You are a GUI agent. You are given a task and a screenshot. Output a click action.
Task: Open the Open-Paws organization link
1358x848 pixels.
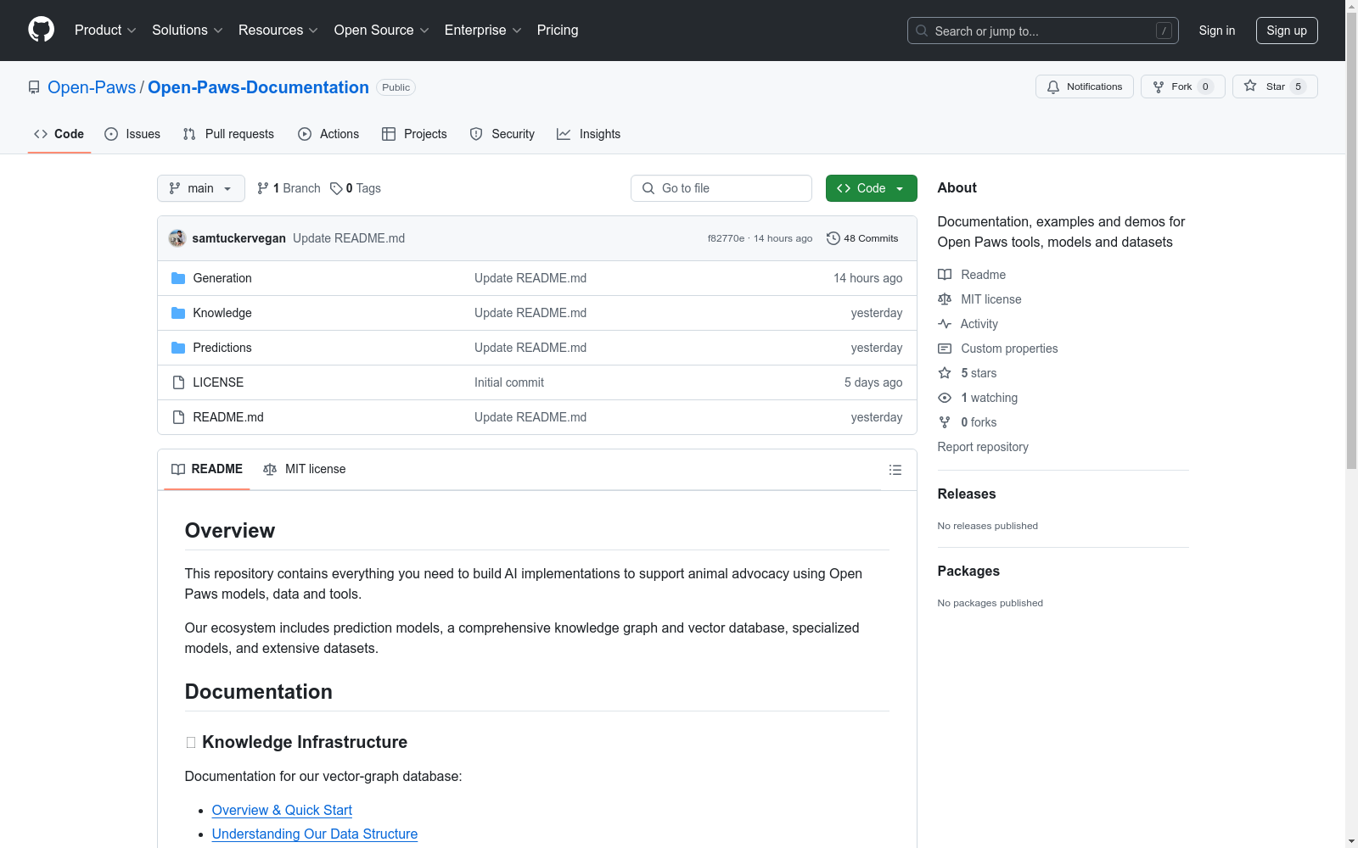(92, 87)
